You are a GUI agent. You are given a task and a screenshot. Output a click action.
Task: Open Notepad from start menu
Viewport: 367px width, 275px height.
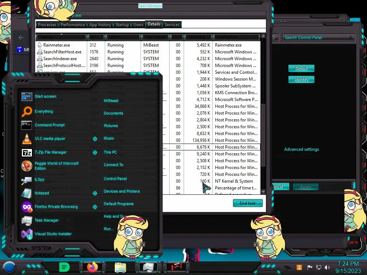click(x=27, y=193)
